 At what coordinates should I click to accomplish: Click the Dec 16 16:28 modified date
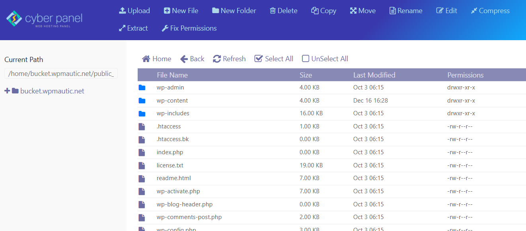370,101
